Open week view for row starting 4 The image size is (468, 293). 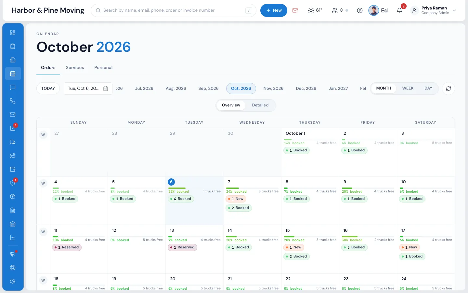click(x=43, y=183)
